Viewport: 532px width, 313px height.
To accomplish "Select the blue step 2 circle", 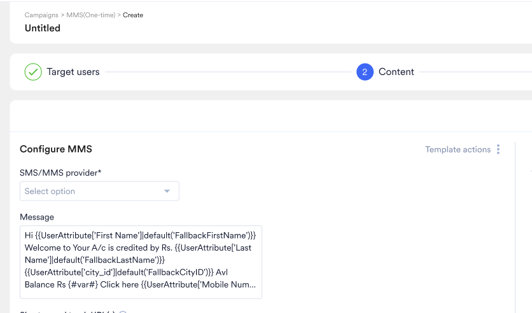I will pyautogui.click(x=365, y=72).
